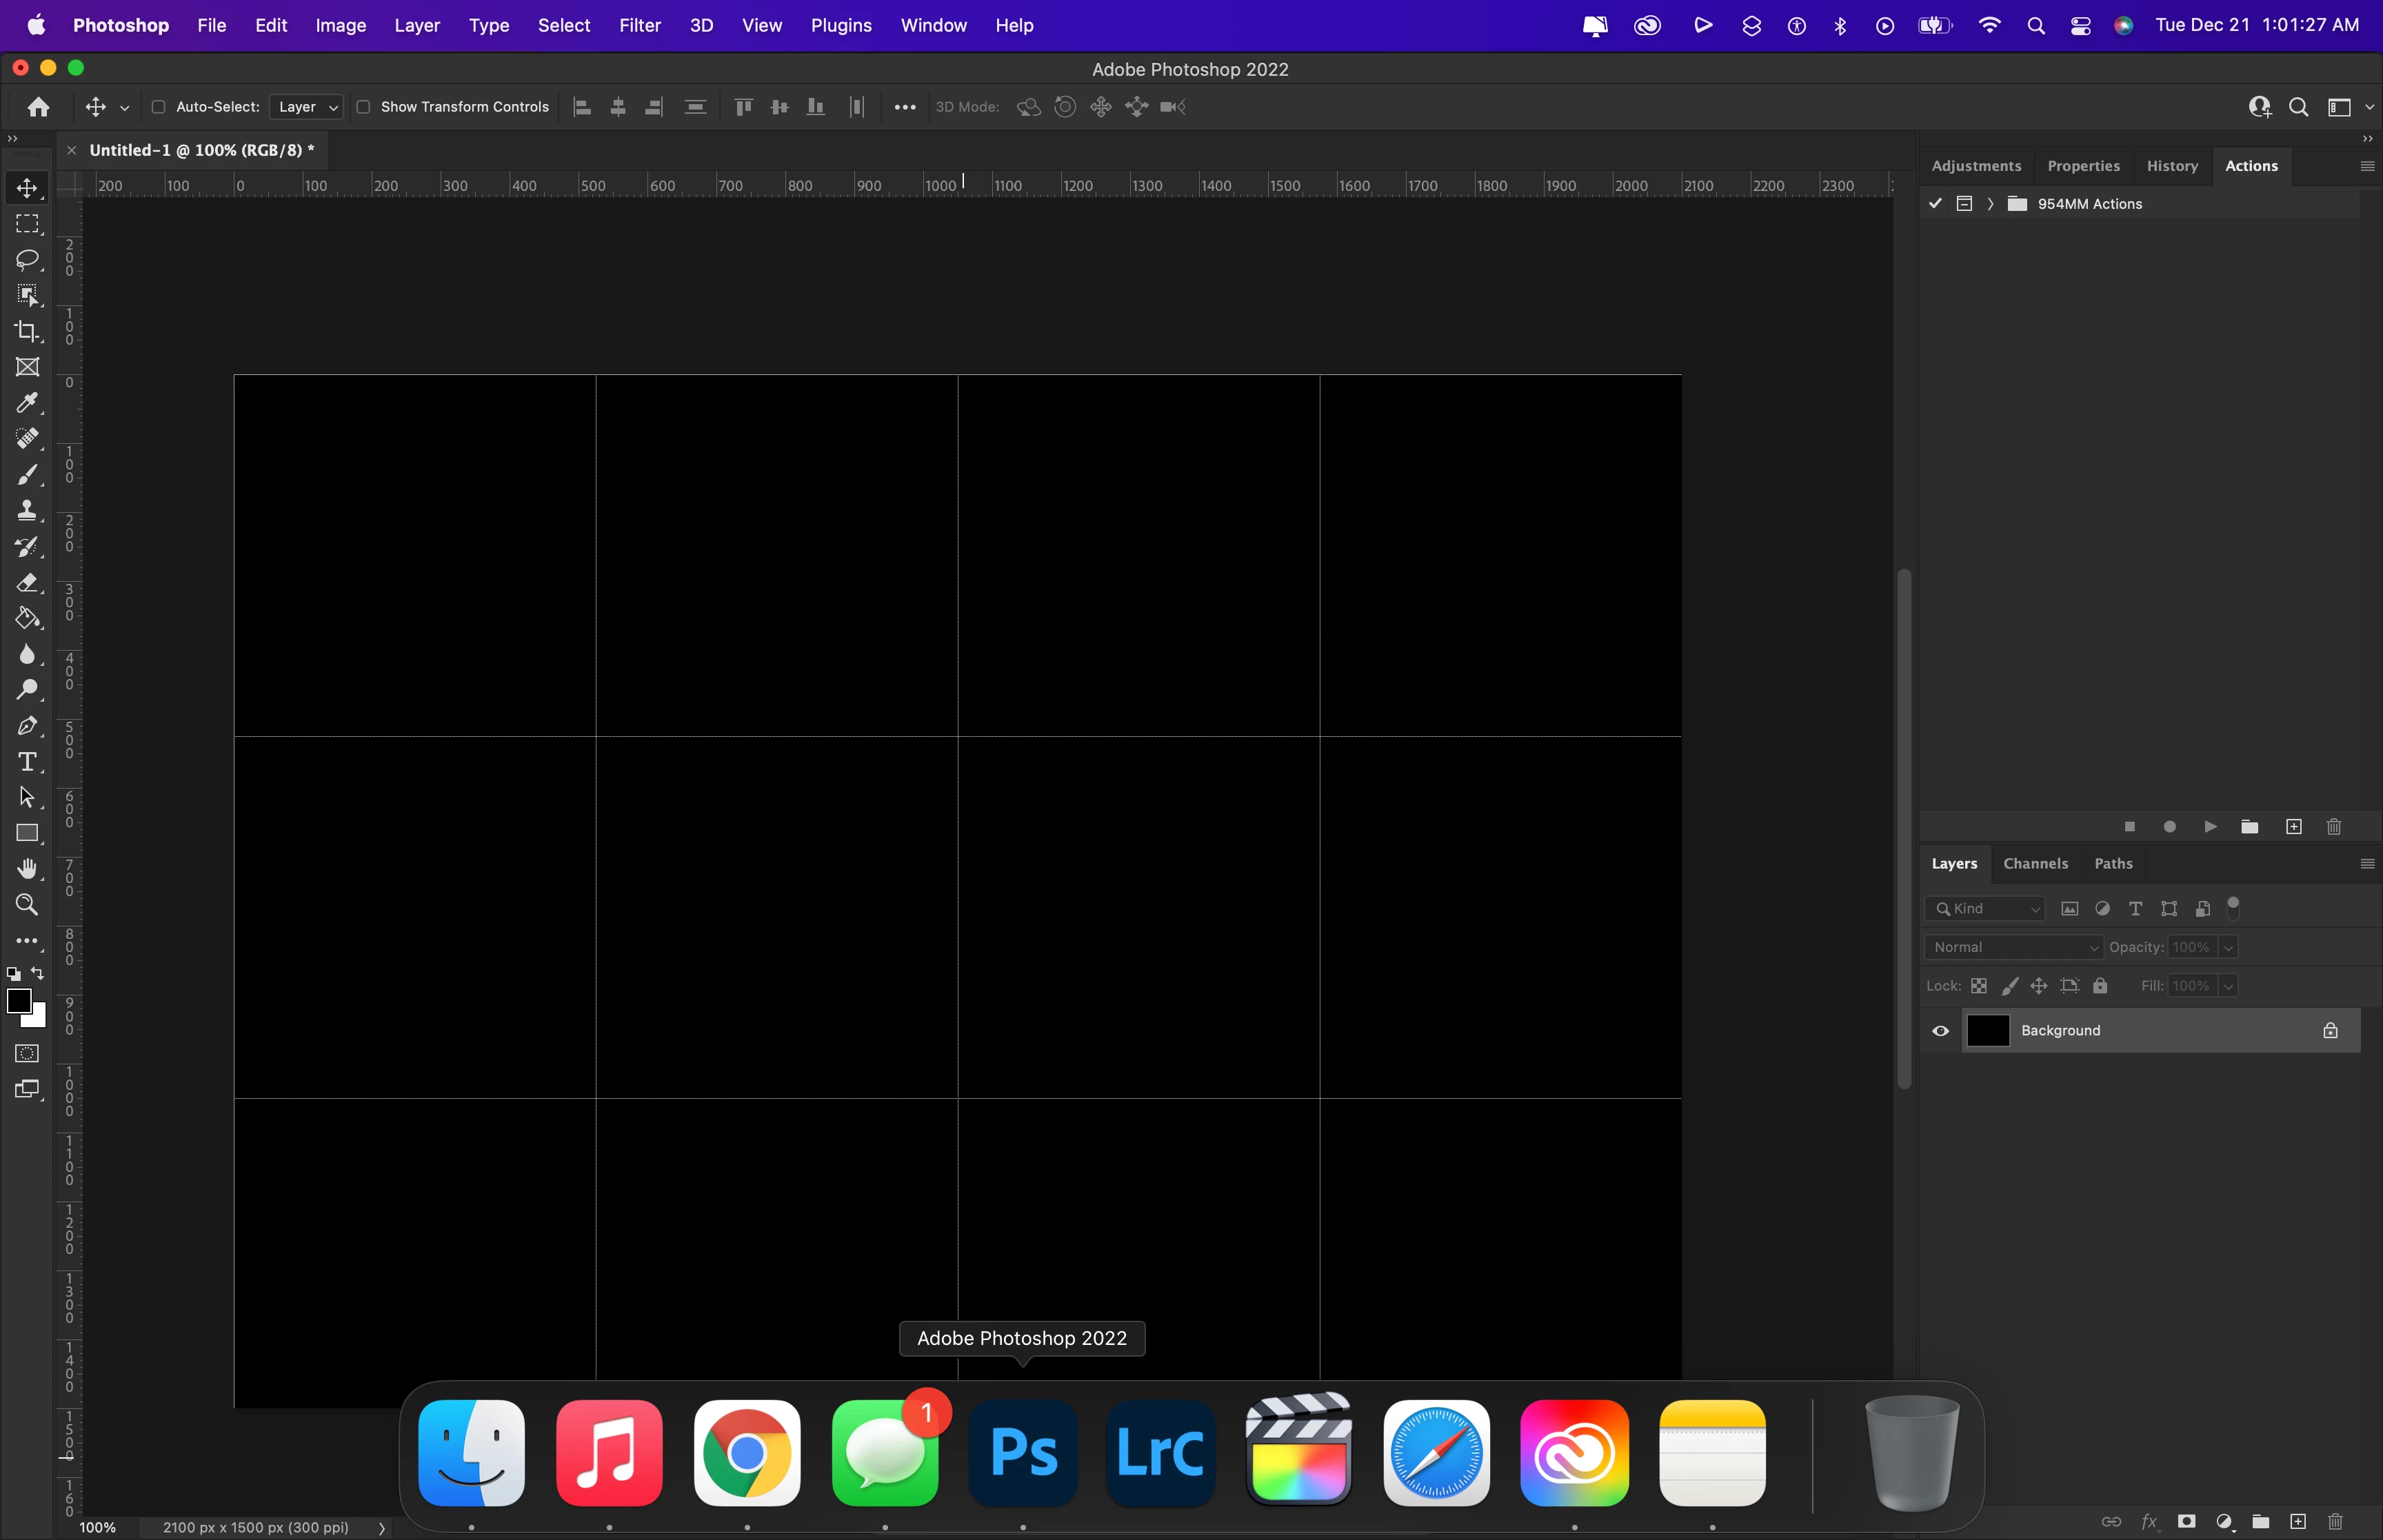Open Lightroom Classic from the dock
The height and width of the screenshot is (1540, 2383).
click(x=1160, y=1452)
